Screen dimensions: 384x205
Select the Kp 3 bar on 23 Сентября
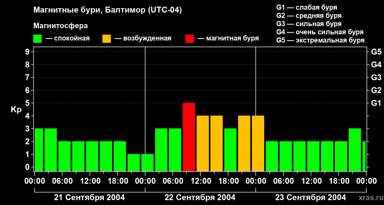[355, 150]
